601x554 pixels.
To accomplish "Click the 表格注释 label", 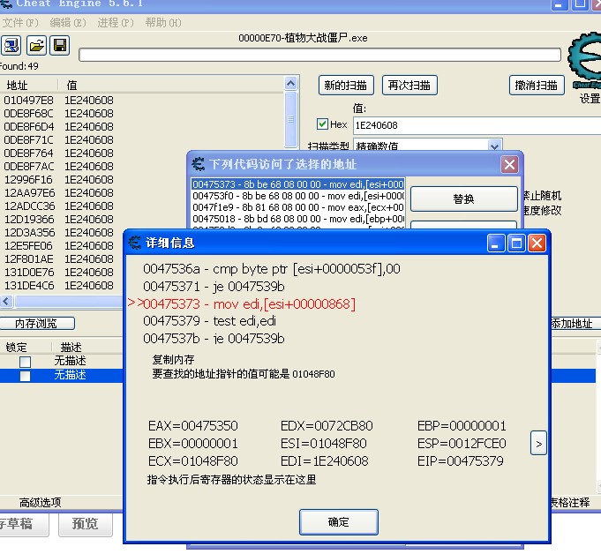I will tap(570, 502).
